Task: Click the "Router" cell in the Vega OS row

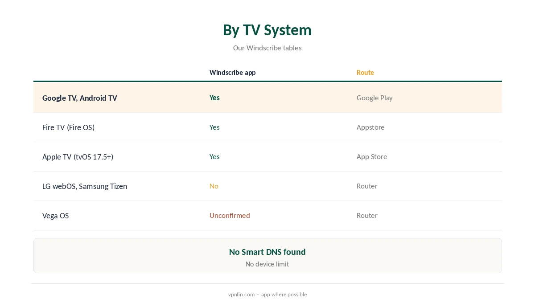Action: pyautogui.click(x=367, y=215)
